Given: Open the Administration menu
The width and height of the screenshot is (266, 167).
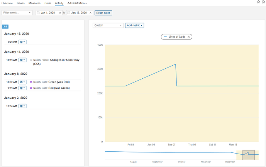Looking at the screenshot, I should 77,3.
